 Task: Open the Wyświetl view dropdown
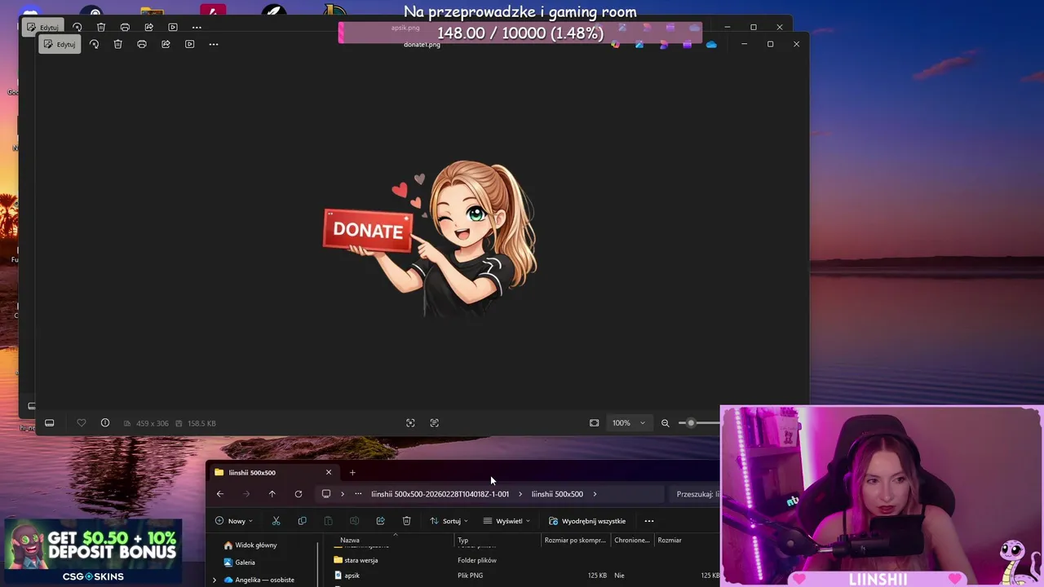(507, 521)
